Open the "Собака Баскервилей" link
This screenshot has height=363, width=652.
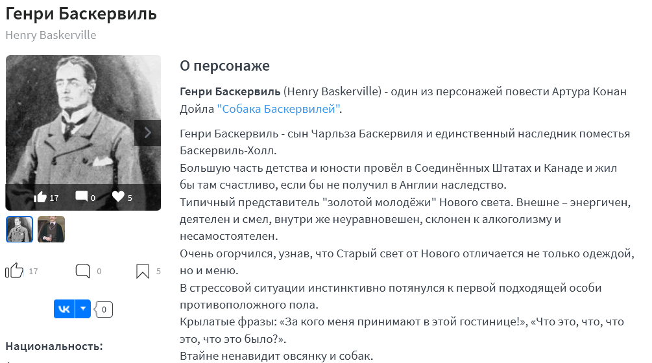point(278,109)
